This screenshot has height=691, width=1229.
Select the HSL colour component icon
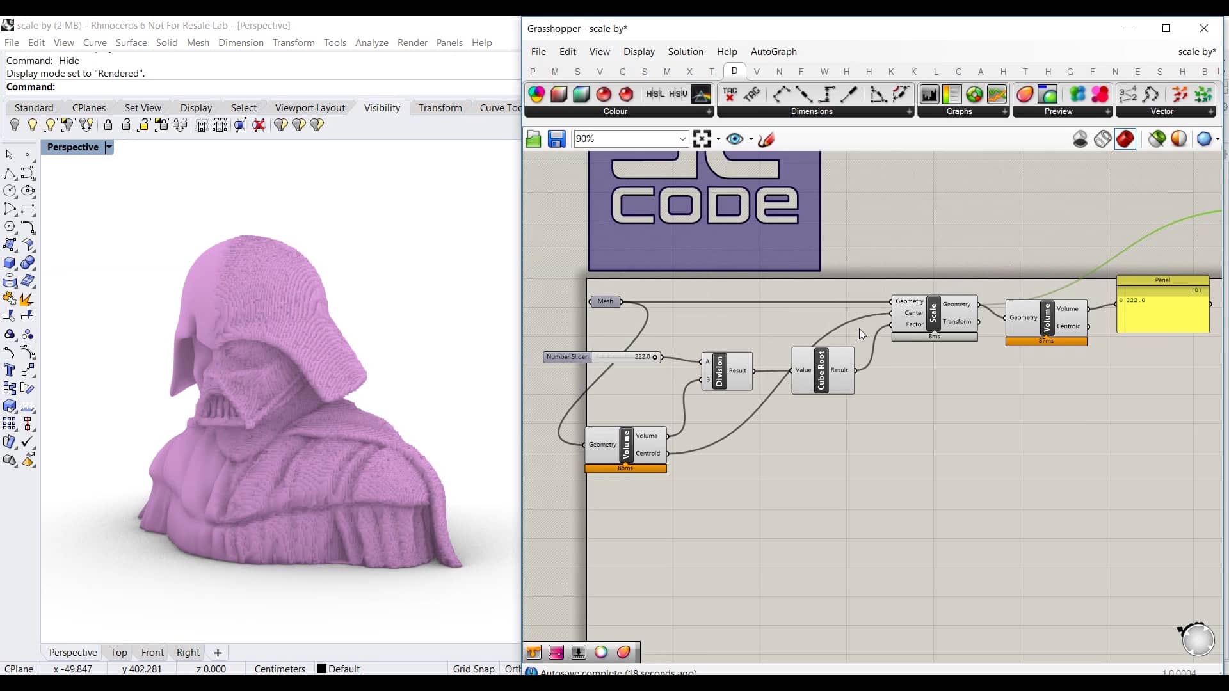[655, 94]
